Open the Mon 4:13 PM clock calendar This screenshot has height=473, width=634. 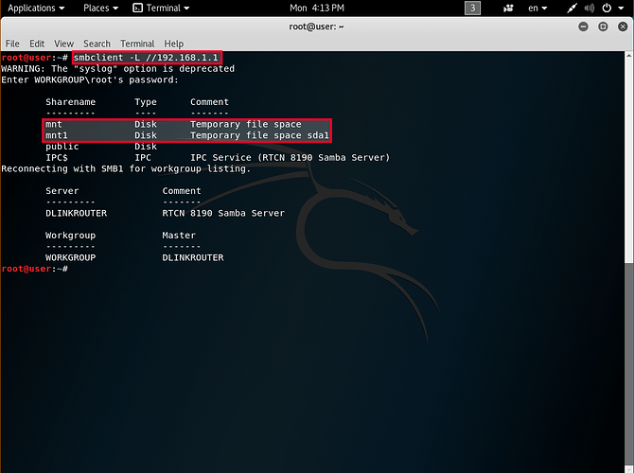pyautogui.click(x=317, y=8)
